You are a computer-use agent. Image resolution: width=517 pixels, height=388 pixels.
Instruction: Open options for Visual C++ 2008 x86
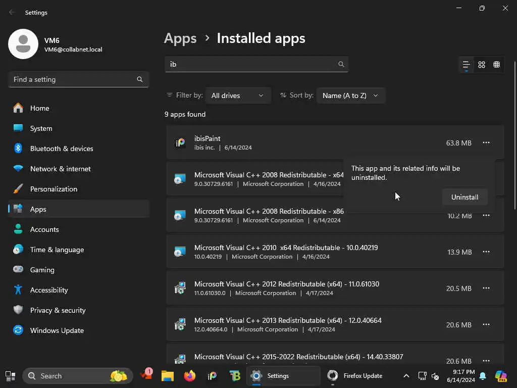coord(486,215)
